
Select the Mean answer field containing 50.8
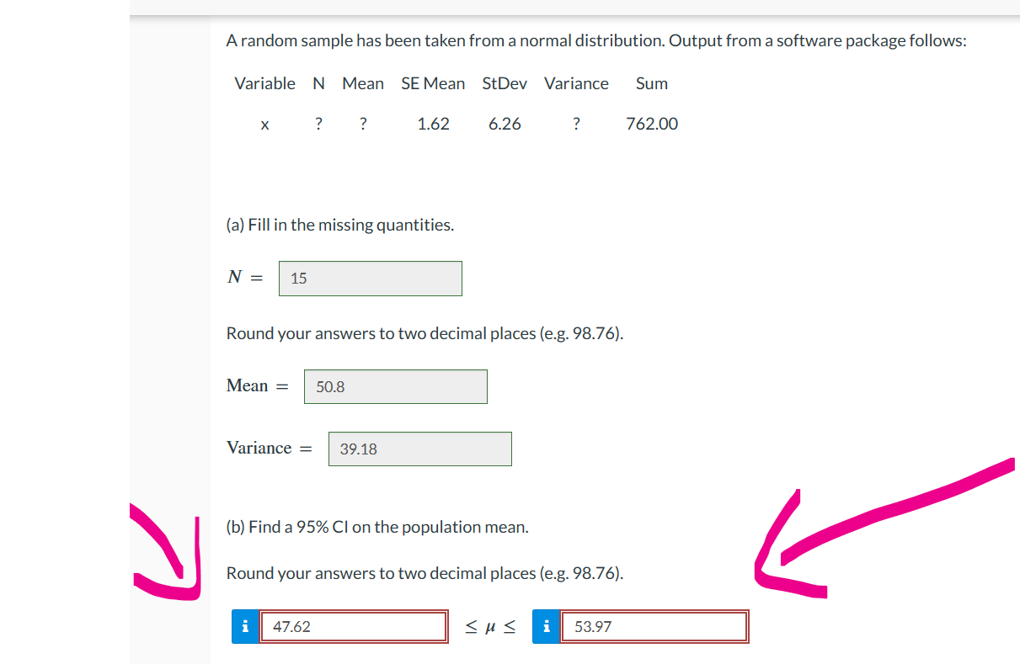(x=395, y=386)
